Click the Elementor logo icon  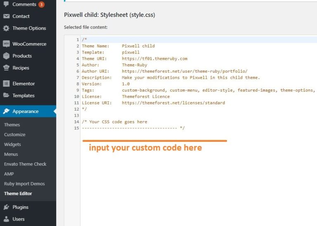[x=6, y=83]
